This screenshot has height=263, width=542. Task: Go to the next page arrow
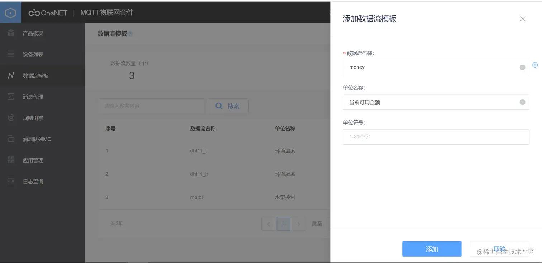click(x=299, y=224)
